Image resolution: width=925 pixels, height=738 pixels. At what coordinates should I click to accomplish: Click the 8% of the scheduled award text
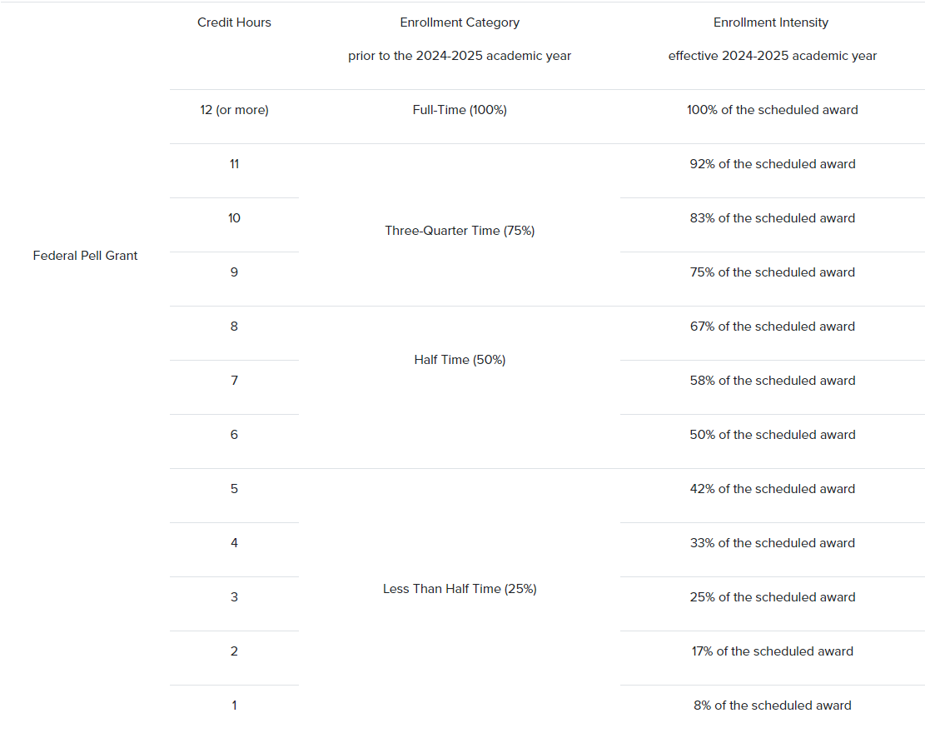(772, 706)
